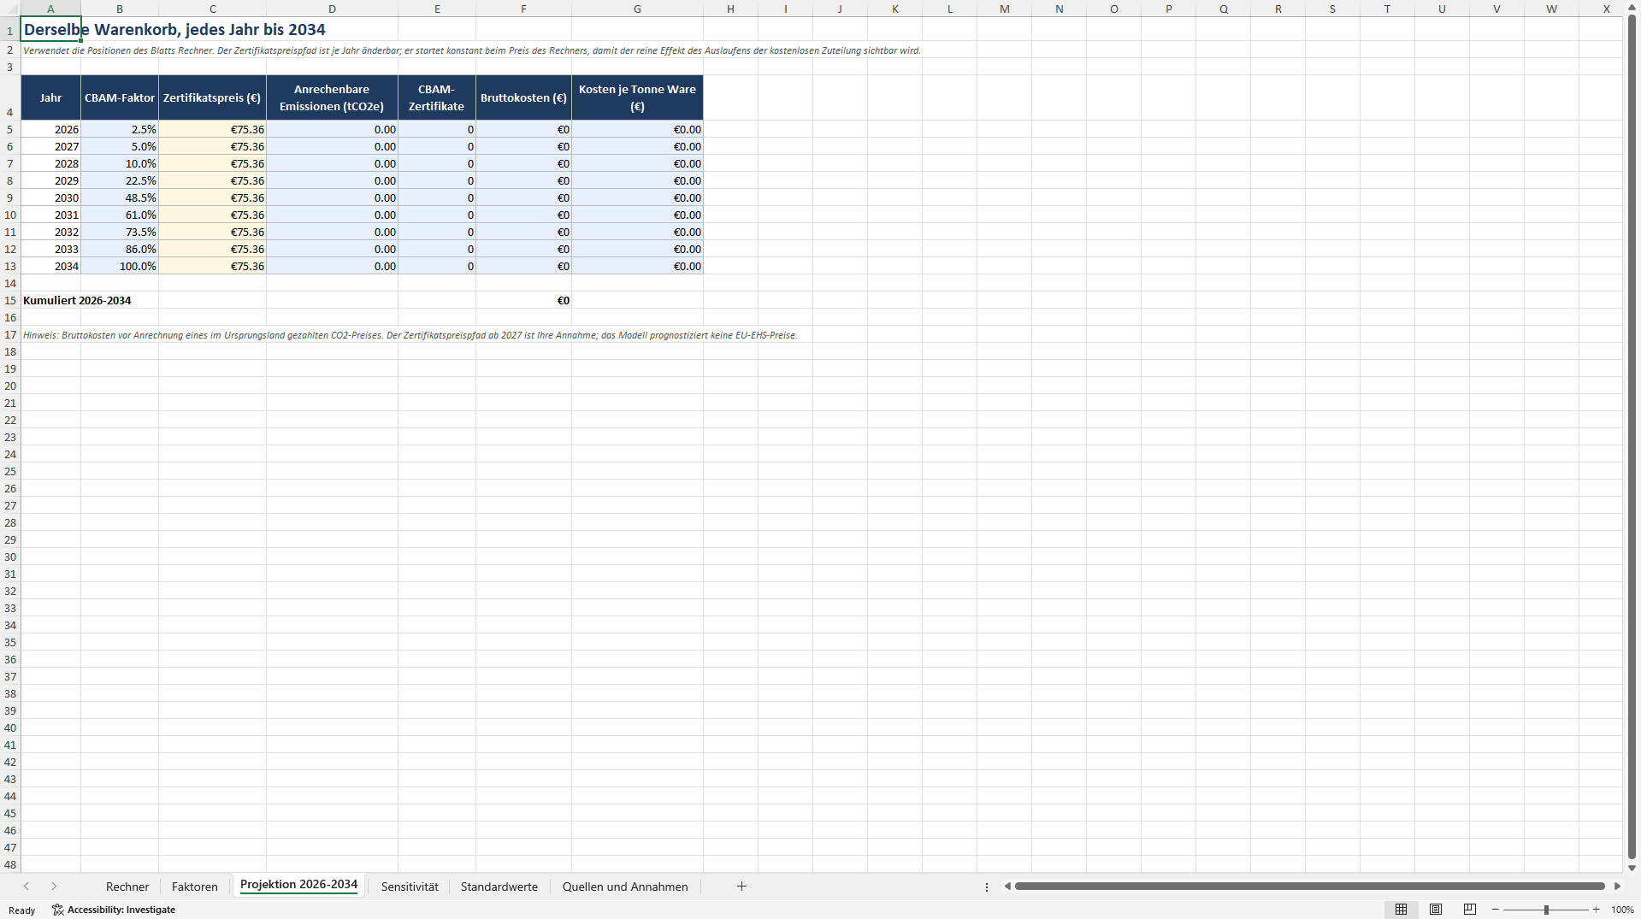Select the CBAM-Zertifikate header cell
The image size is (1641, 919).
[x=436, y=97]
